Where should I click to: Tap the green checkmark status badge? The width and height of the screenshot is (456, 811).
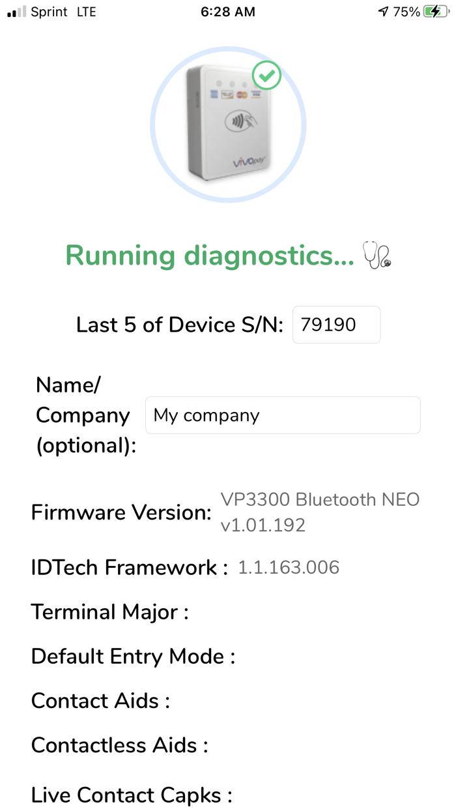pyautogui.click(x=266, y=75)
